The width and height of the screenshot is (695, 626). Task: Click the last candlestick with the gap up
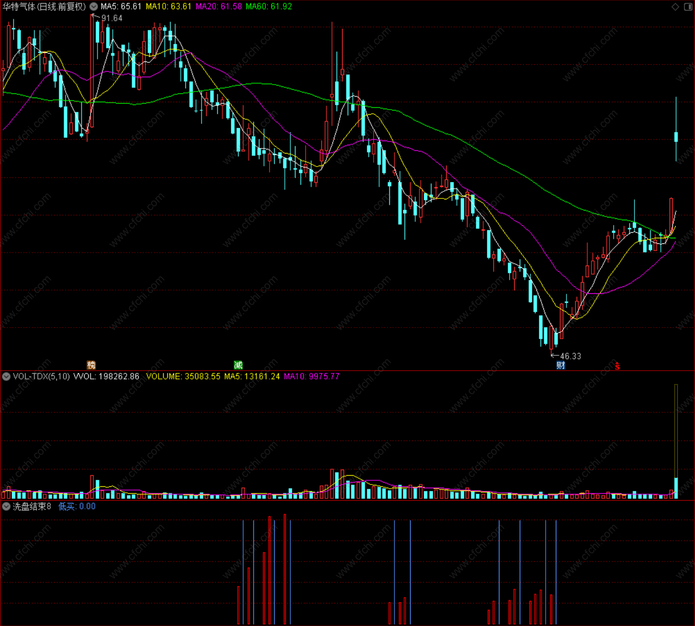click(x=676, y=130)
